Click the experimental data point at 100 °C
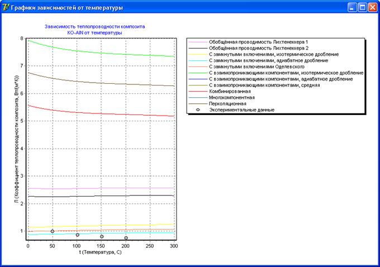380x267 pixels. coord(78,235)
